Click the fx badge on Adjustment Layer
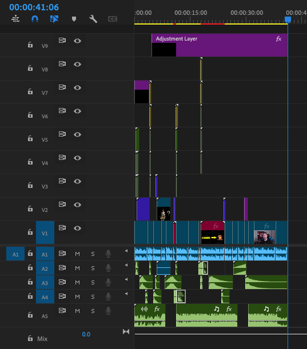The width and height of the screenshot is (307, 349). click(x=278, y=39)
